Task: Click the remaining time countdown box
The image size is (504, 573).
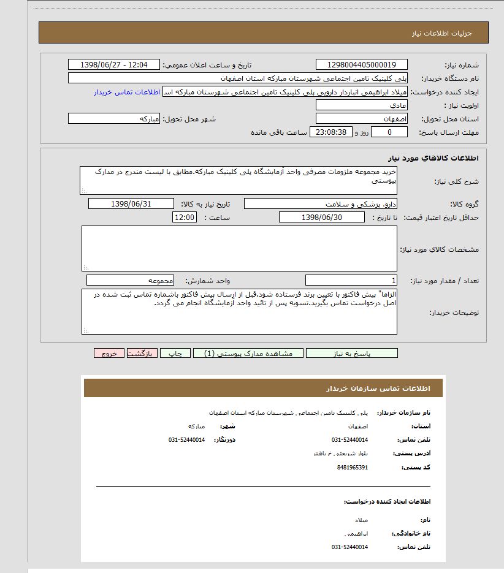Action: 331,132
